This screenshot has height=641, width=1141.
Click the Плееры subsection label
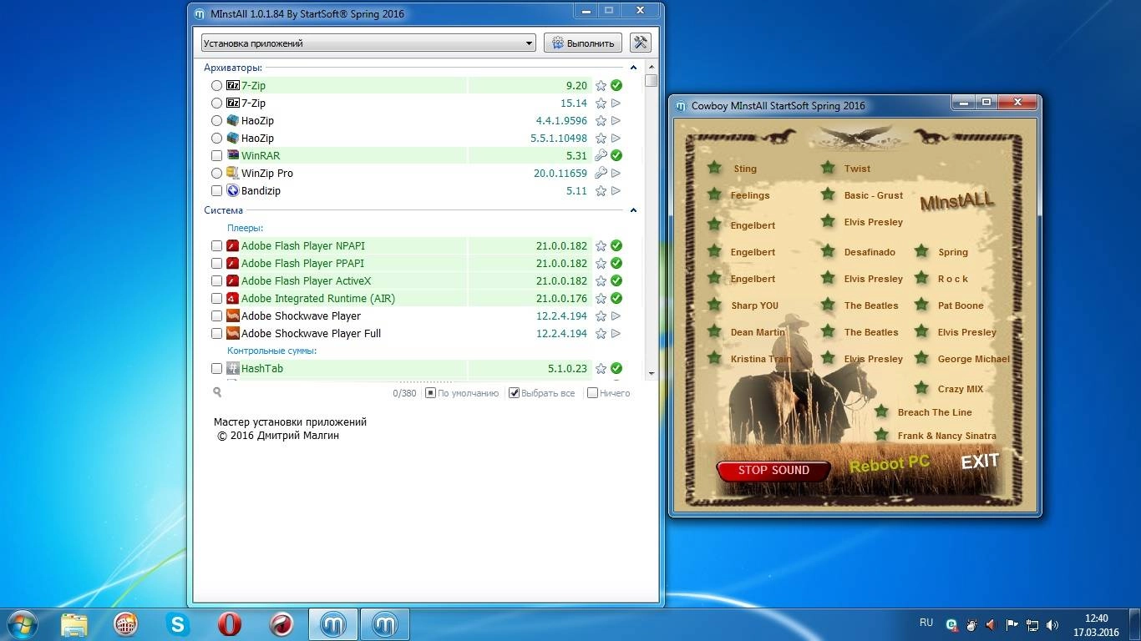point(245,227)
